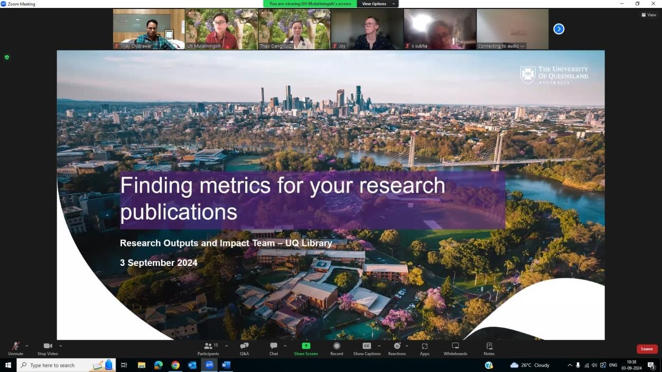The image size is (662, 372).
Task: Open the volume control in the tray
Action: [594, 365]
